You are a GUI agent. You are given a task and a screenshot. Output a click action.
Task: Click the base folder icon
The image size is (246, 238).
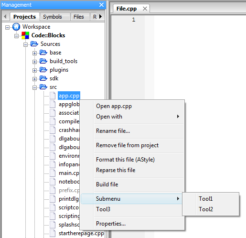[43, 53]
